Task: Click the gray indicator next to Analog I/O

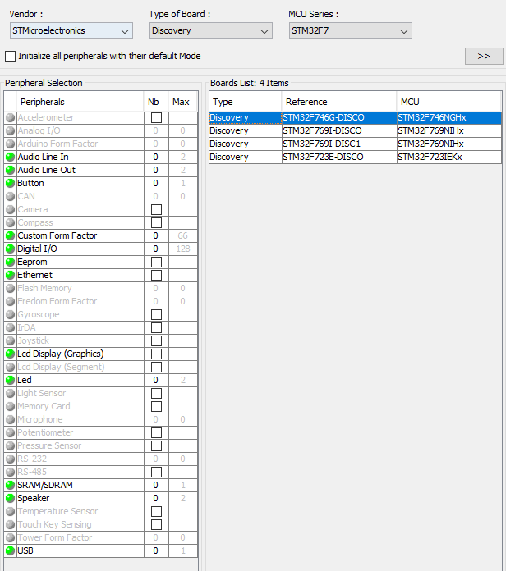Action: [x=10, y=130]
